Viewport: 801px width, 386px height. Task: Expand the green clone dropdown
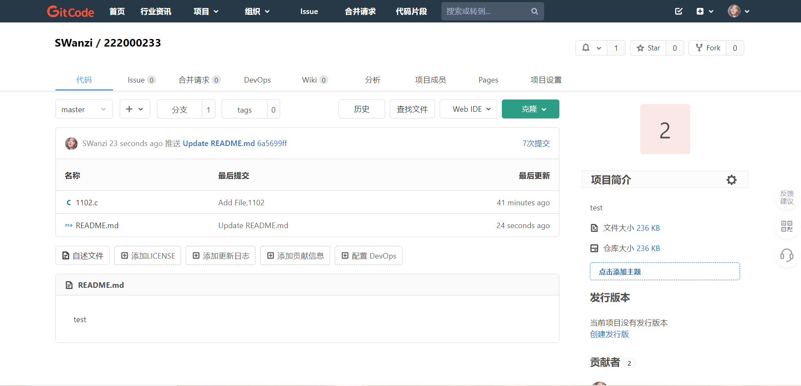[x=530, y=109]
